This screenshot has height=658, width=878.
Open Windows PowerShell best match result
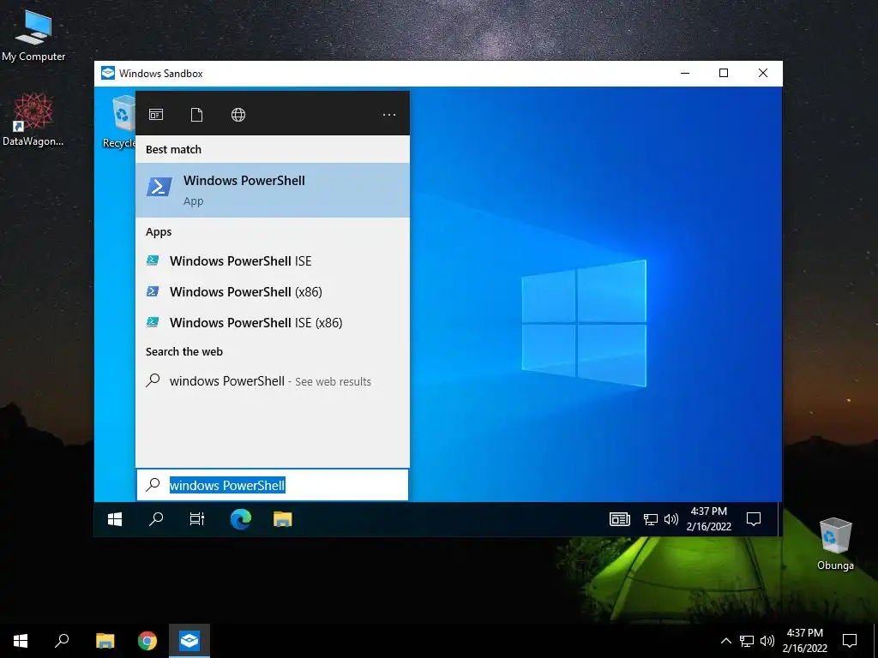pos(273,190)
